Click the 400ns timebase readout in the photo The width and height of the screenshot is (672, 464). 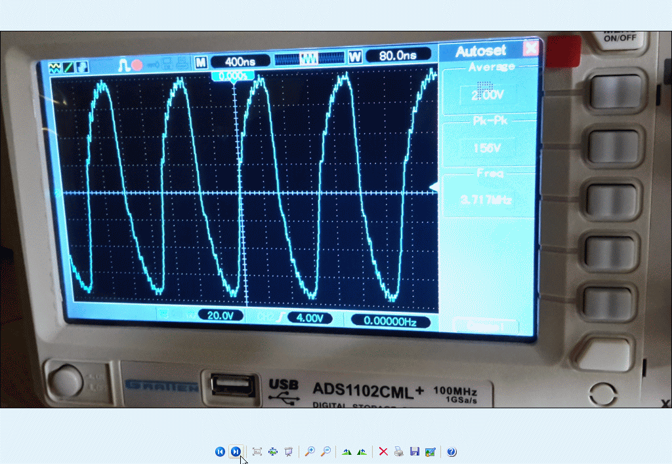pos(240,62)
